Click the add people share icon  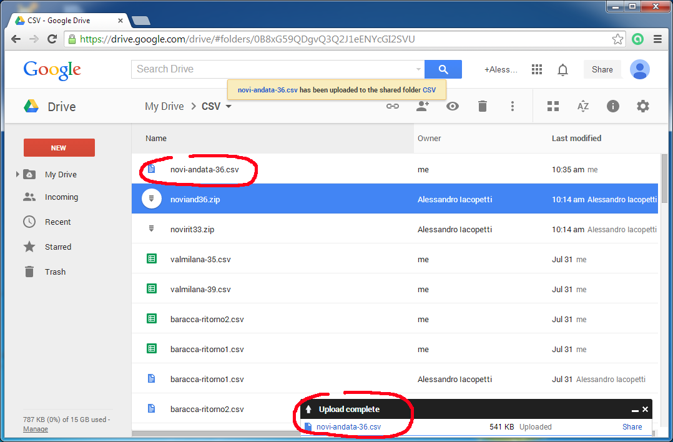pos(423,106)
